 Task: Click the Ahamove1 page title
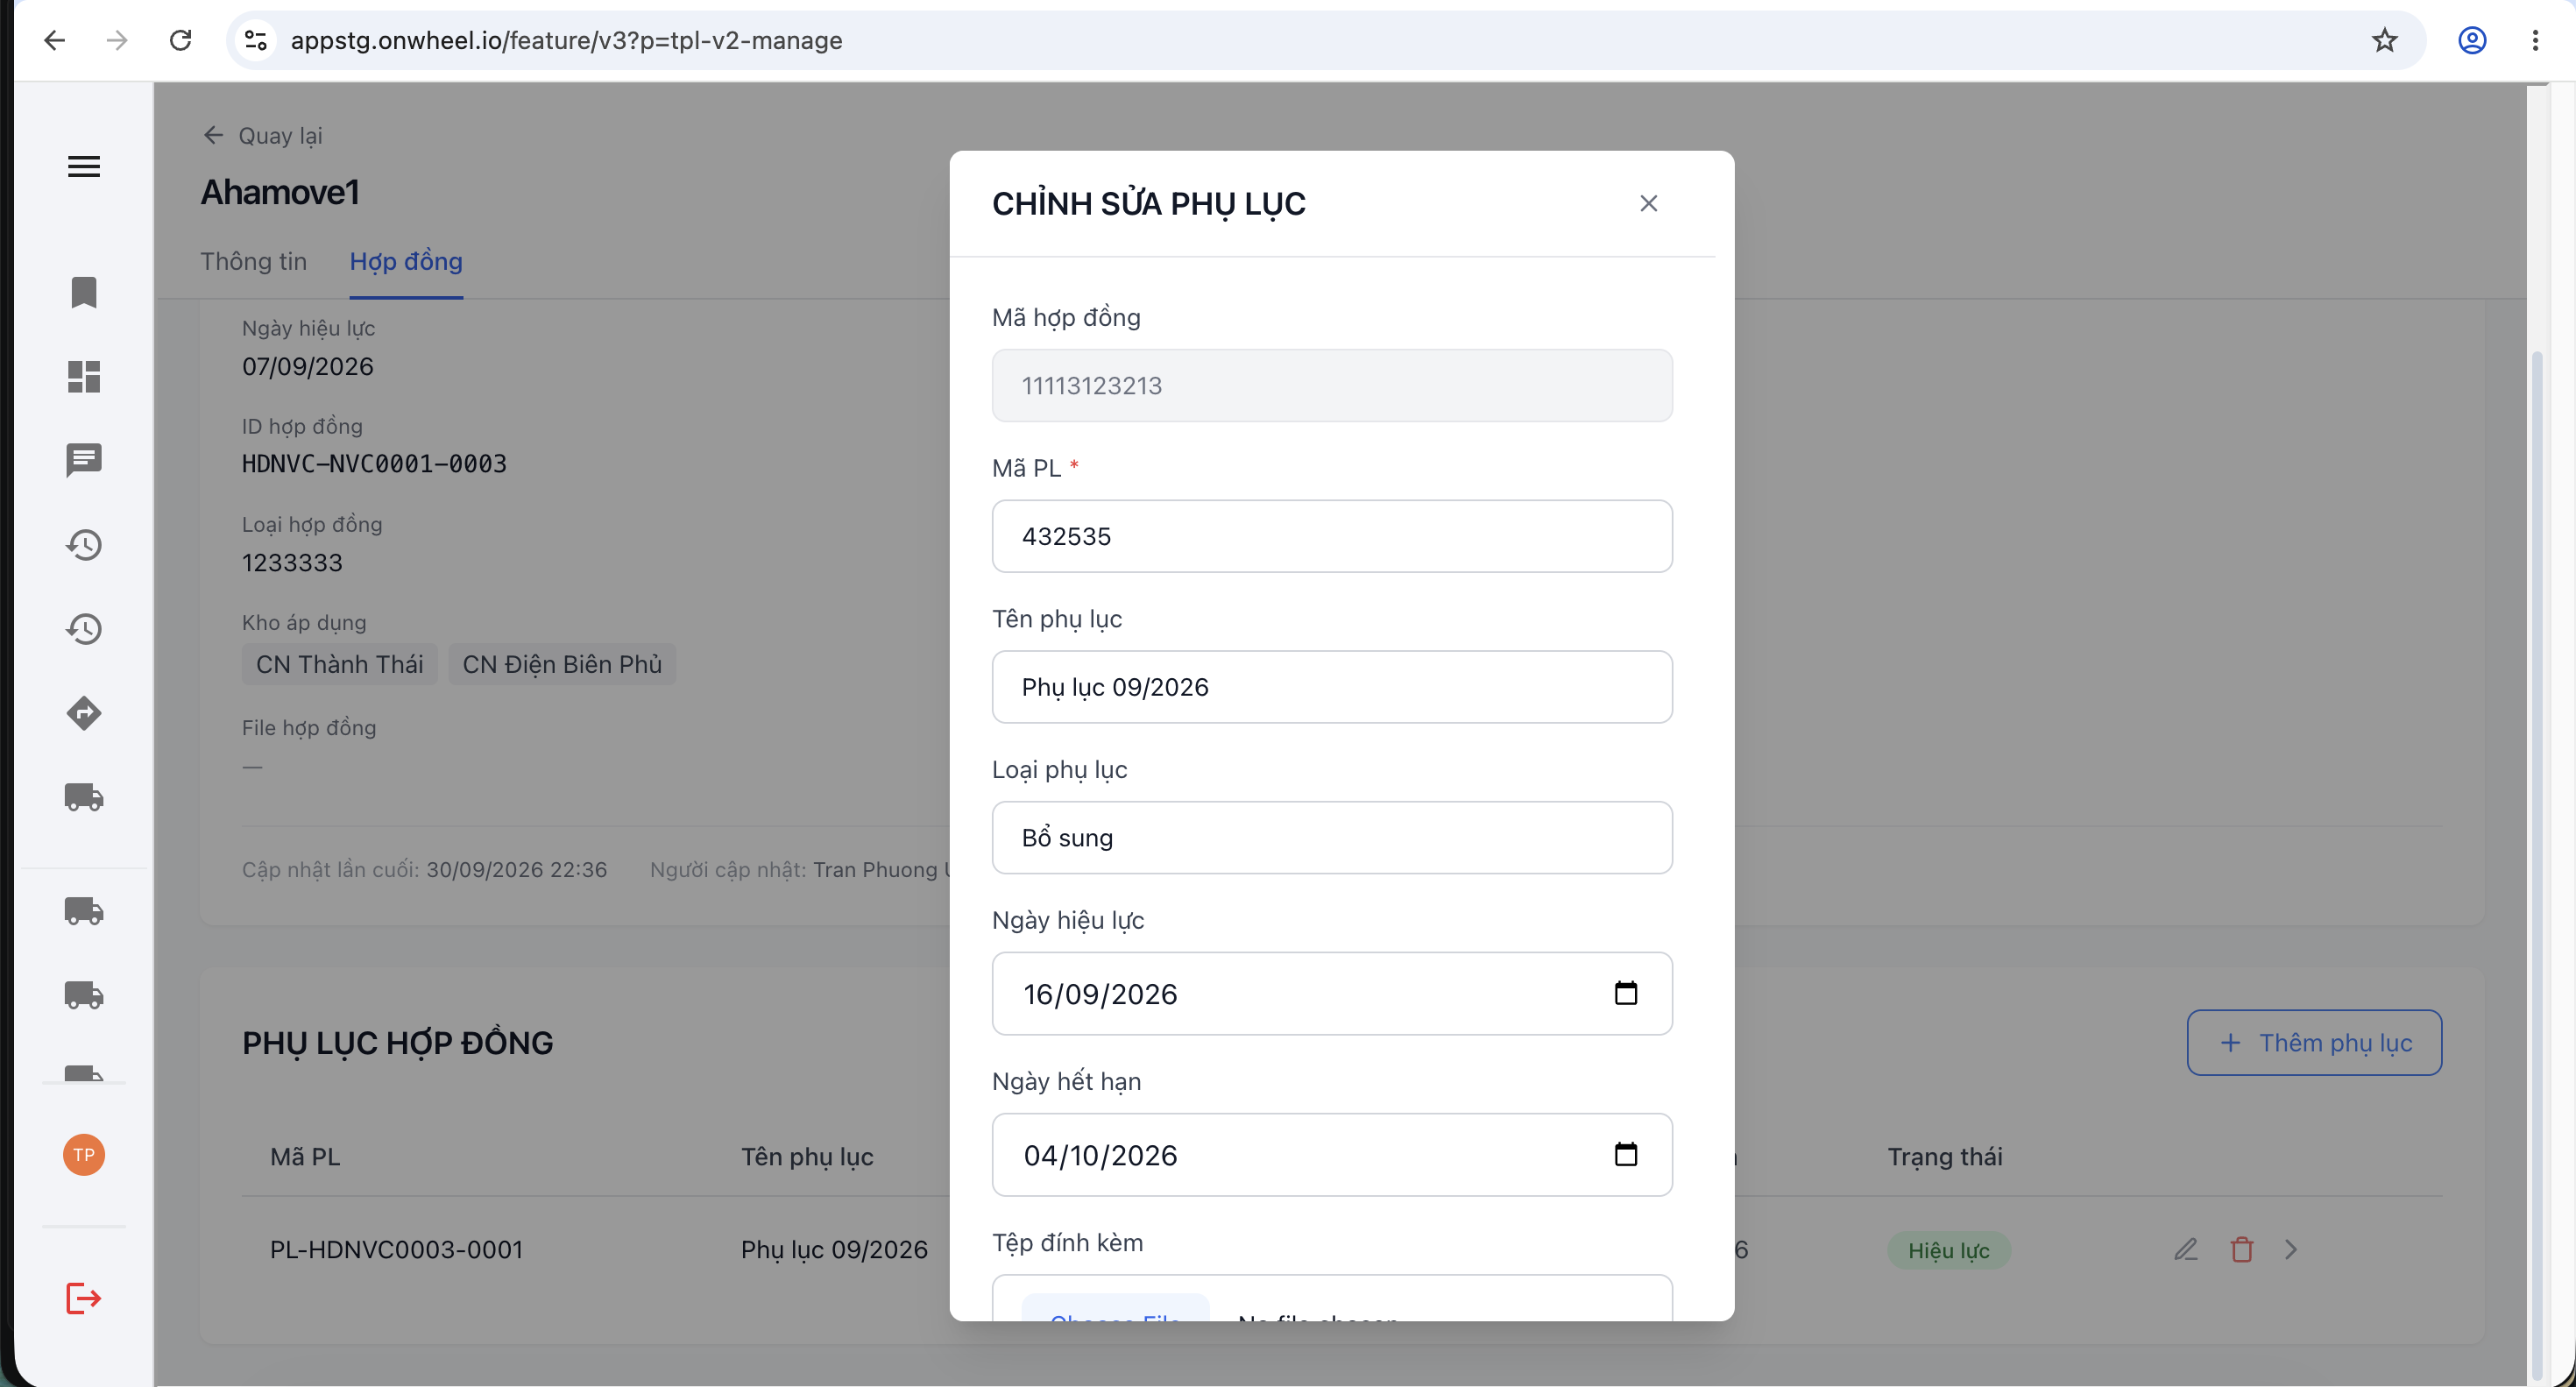(280, 191)
